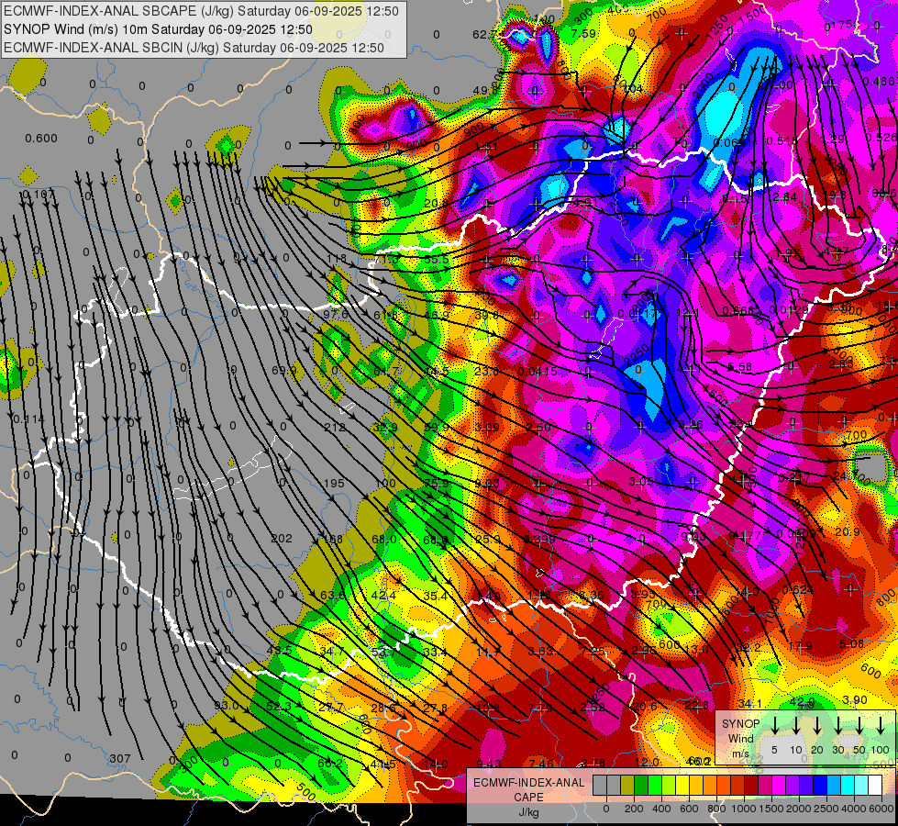
Task: Select the cyan swatch ending at 4000
Action: [x=847, y=785]
